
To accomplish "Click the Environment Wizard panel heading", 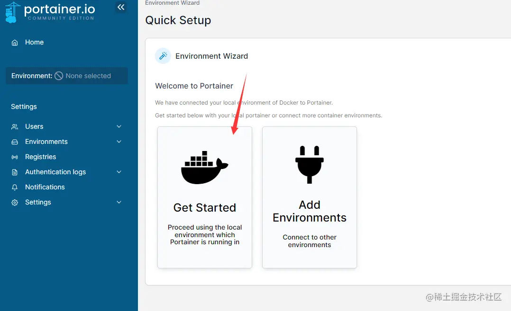I will (212, 56).
